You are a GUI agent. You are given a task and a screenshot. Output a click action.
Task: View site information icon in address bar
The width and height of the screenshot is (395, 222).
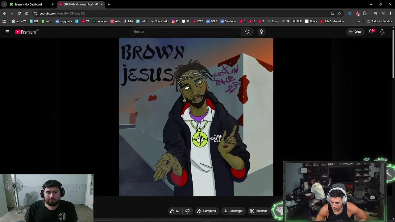coord(35,14)
